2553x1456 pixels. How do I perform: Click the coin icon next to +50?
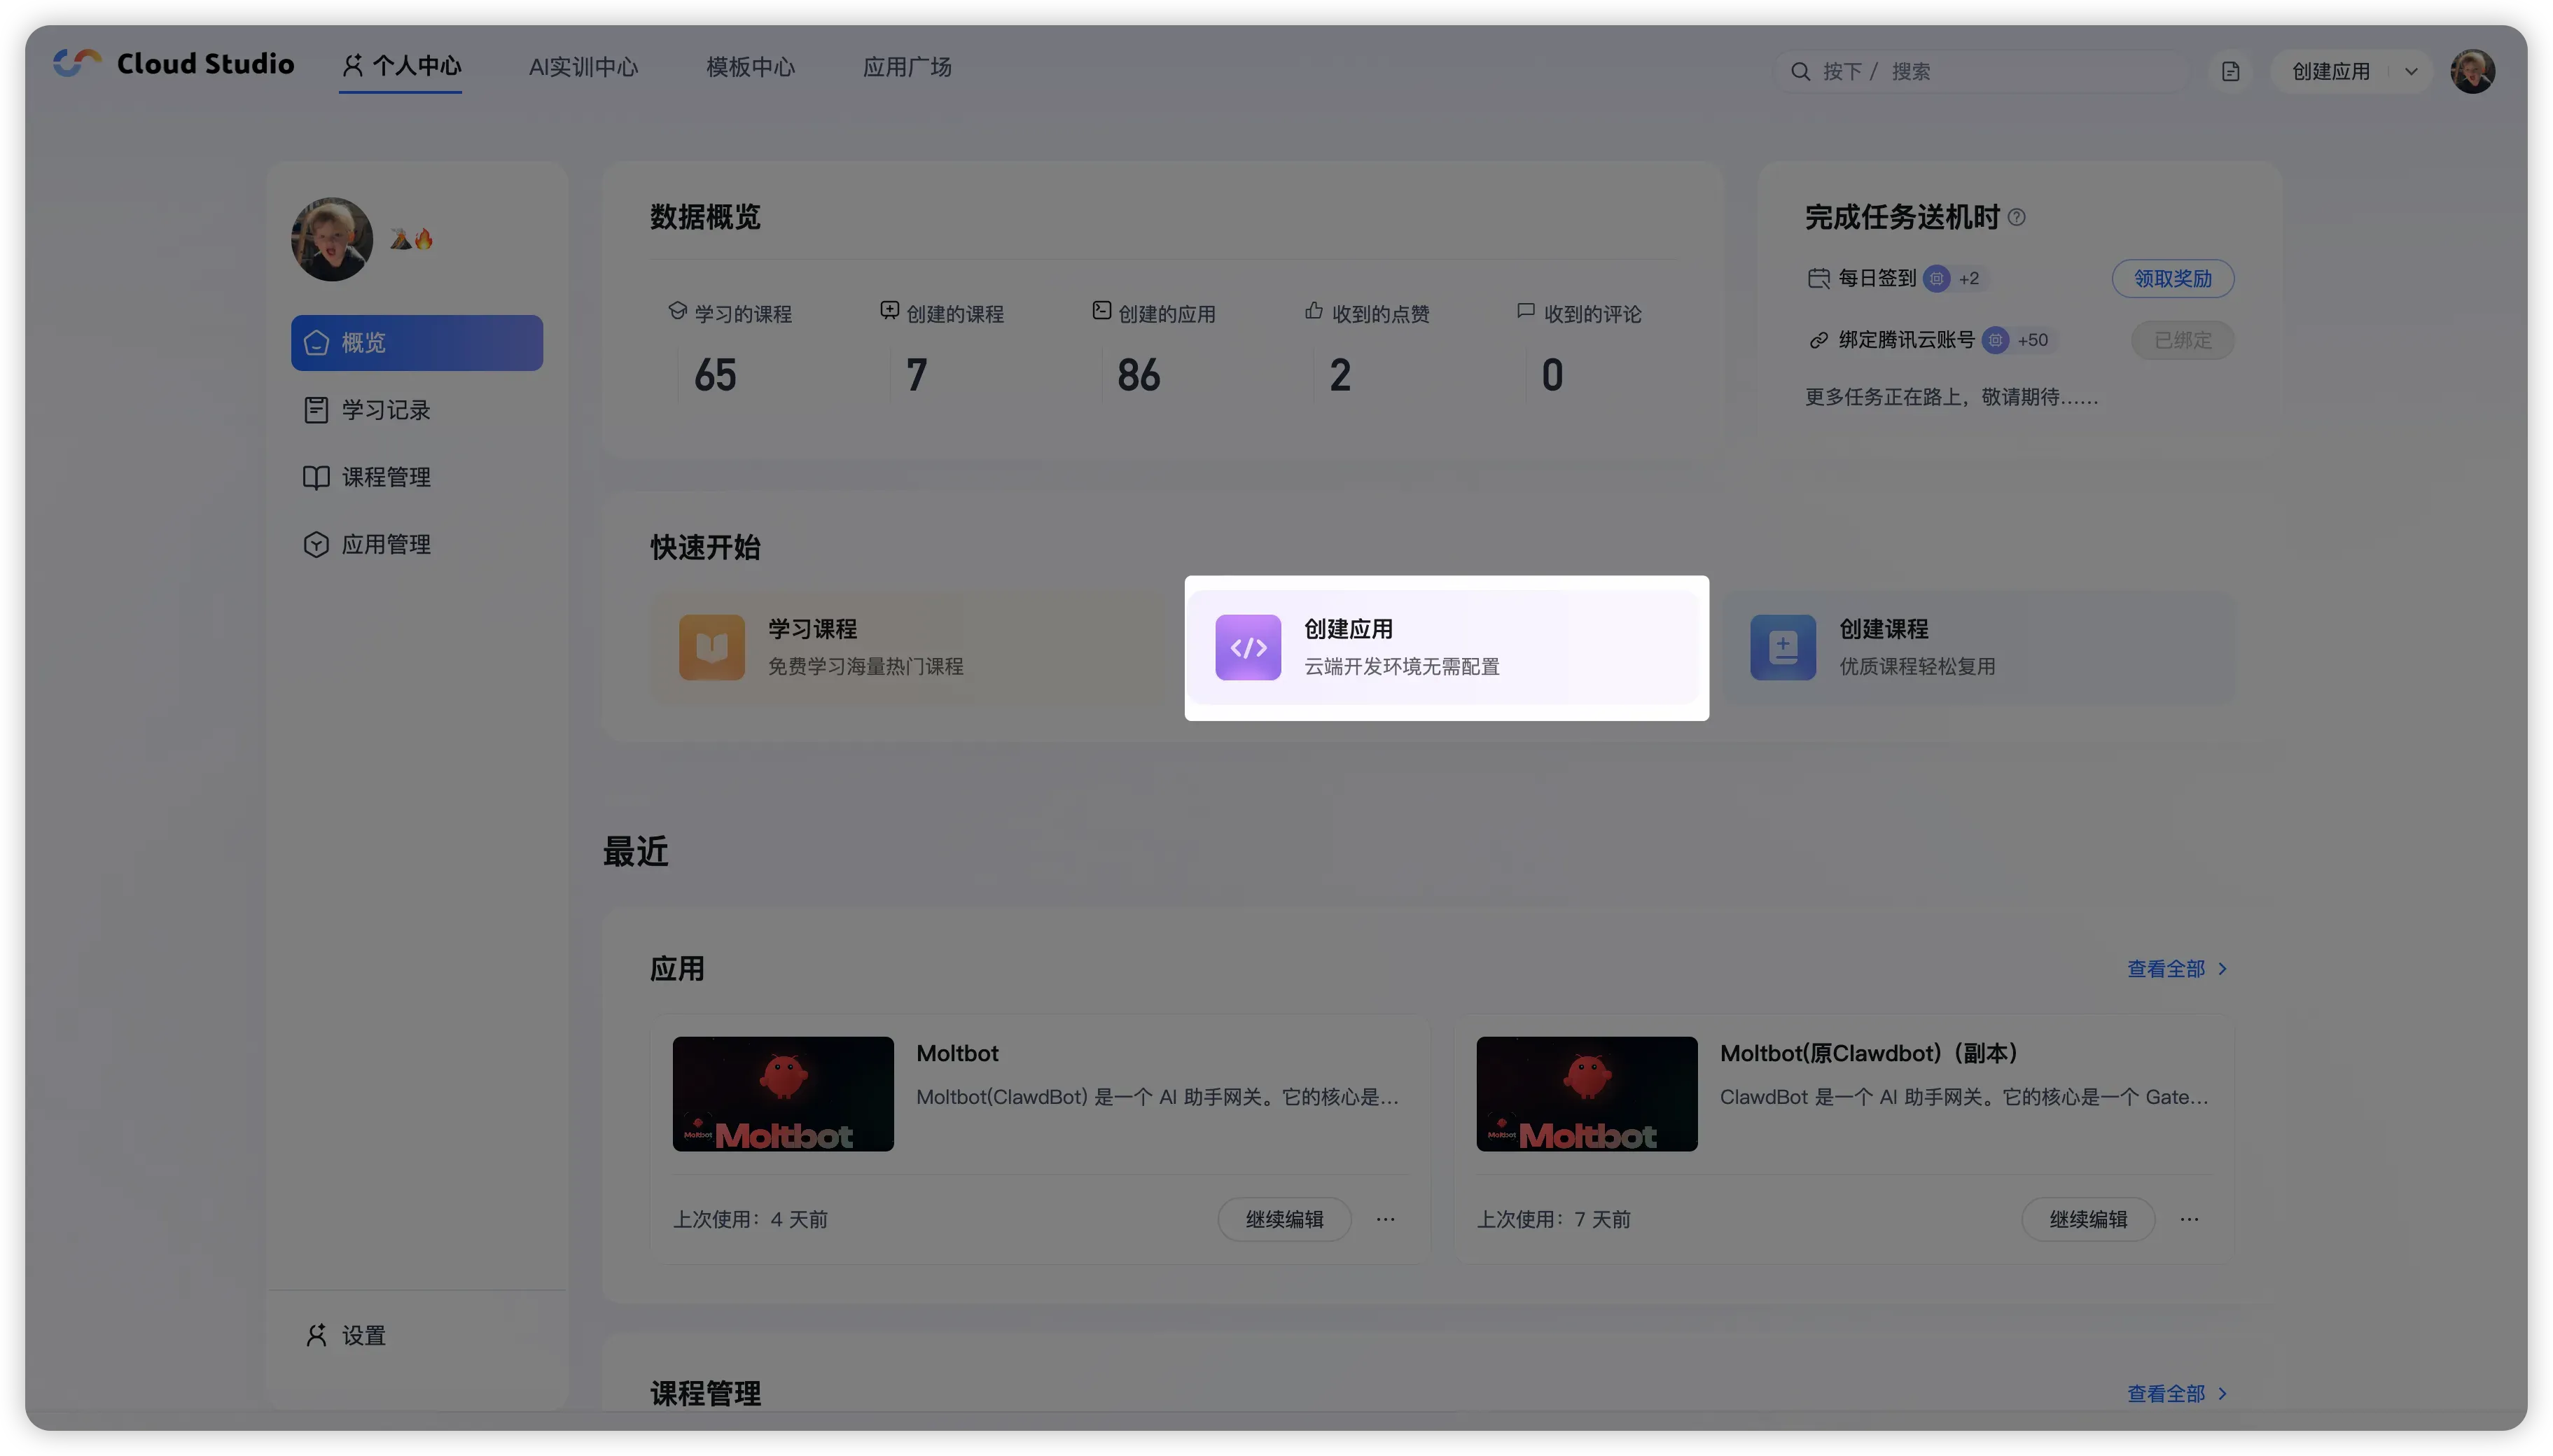(x=1995, y=340)
